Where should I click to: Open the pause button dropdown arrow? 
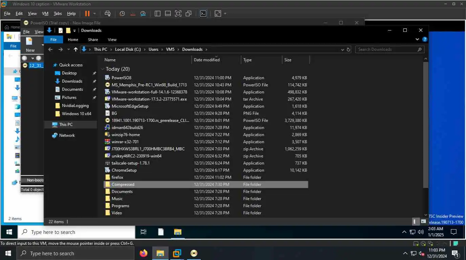click(95, 14)
